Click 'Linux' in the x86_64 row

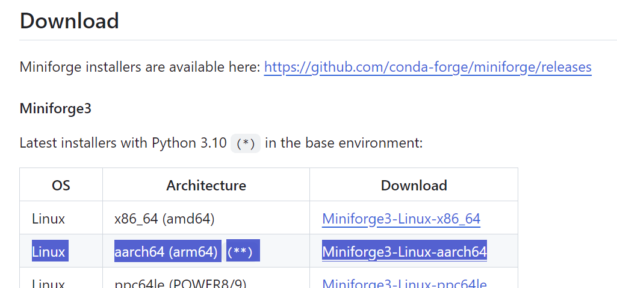(x=48, y=219)
